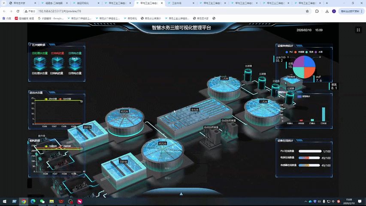The image size is (366, 206).
Task: Click the 生化池 label on the 3D model
Action: (x=195, y=109)
